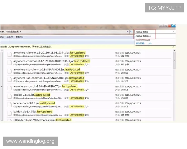Viewport: 187px width, 149px height.
Task: Click the file icon beside anywhere-sso-client-1.0.8-SNAPSHOT
Action: pyautogui.click(x=10, y=71)
